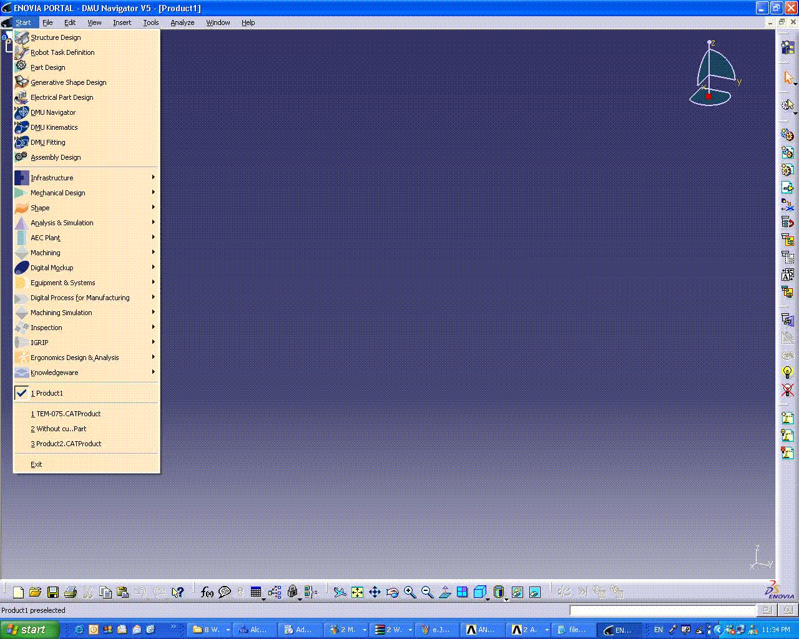Click the Windows start button
The width and height of the screenshot is (799, 639).
click(x=30, y=630)
